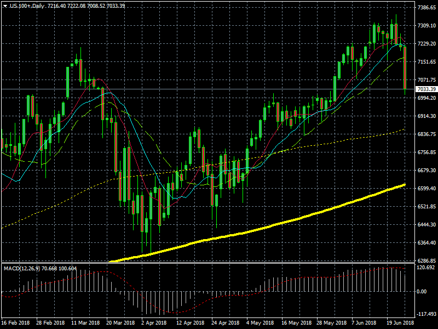Click the 6836.75 price scale label
The height and width of the screenshot is (329, 438).
pyautogui.click(x=426, y=134)
